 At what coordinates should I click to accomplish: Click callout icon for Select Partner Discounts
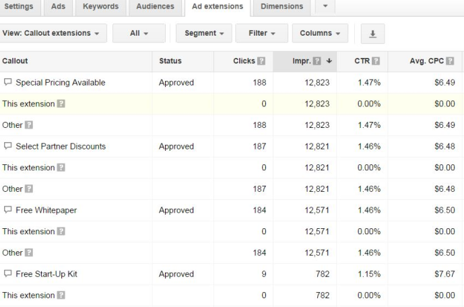tap(7, 146)
